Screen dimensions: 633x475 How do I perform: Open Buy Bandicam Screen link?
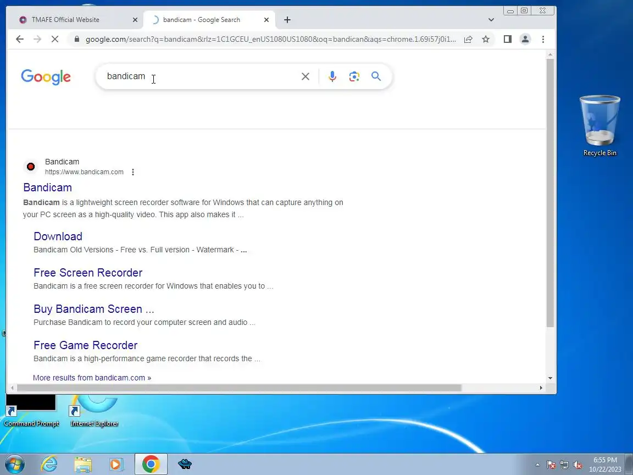(x=93, y=309)
